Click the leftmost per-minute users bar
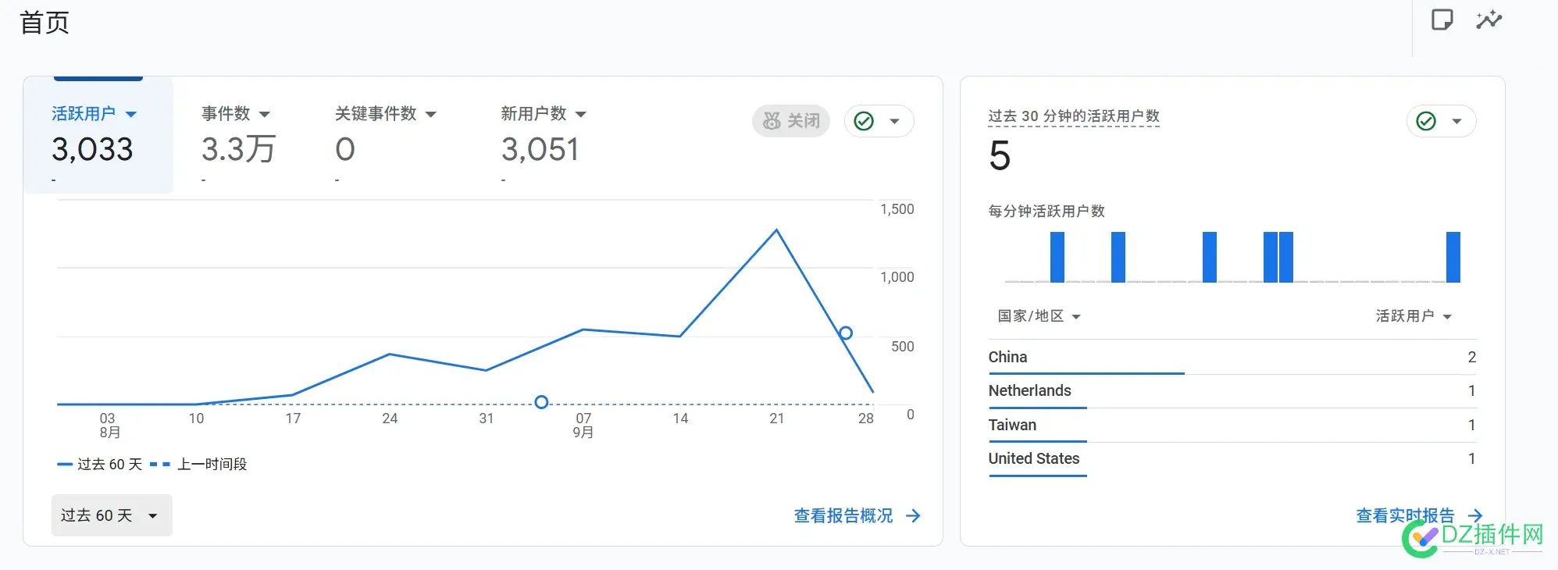 [x=1057, y=257]
